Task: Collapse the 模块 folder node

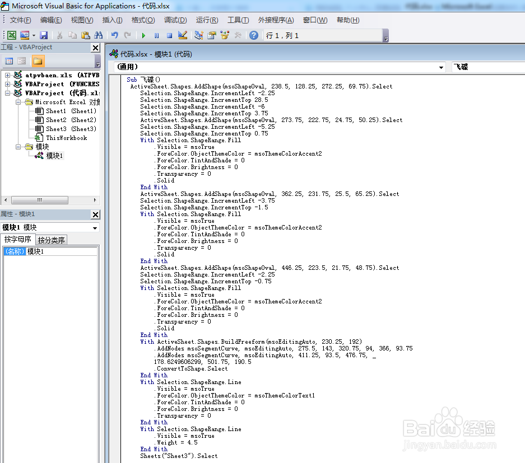Action: click(18, 147)
